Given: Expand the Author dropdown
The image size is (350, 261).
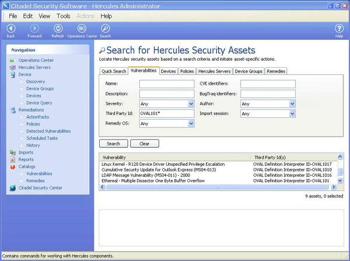Looking at the screenshot, I should coord(292,104).
